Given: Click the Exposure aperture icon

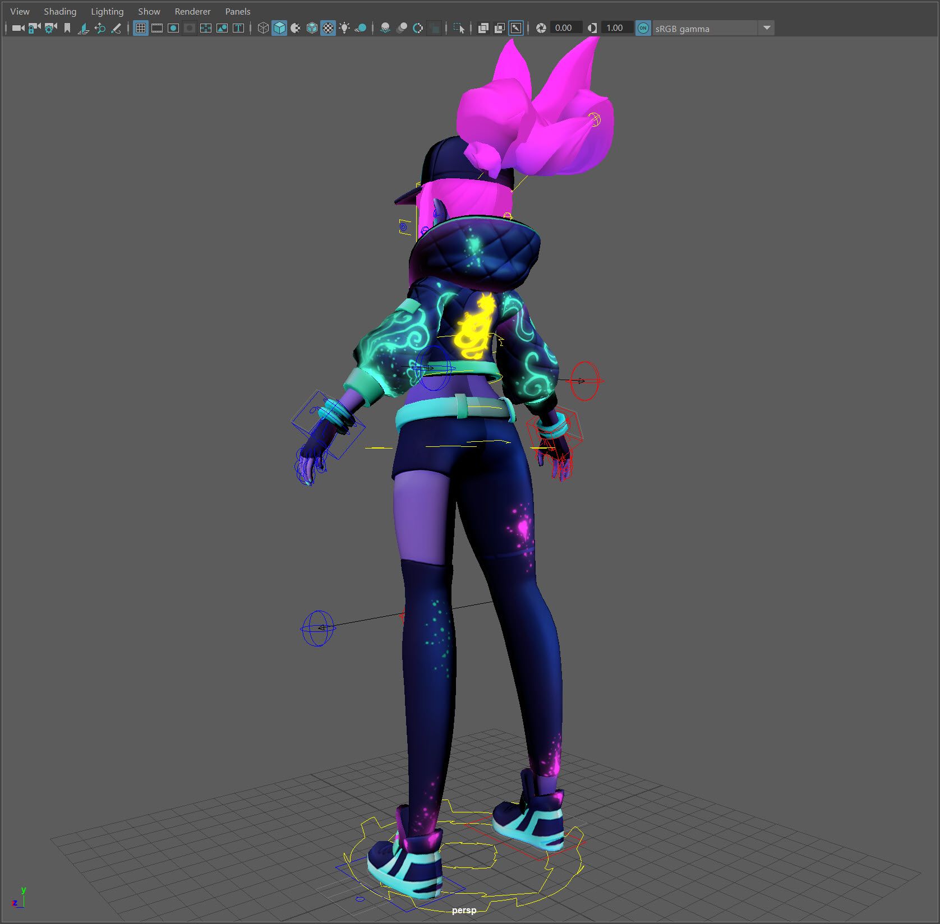Looking at the screenshot, I should click(x=541, y=28).
